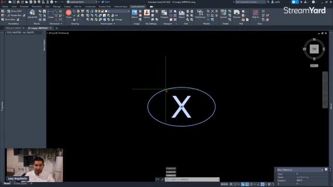The image size is (333, 187).
Task: Switch to the Model layout tab
Action: 7,183
